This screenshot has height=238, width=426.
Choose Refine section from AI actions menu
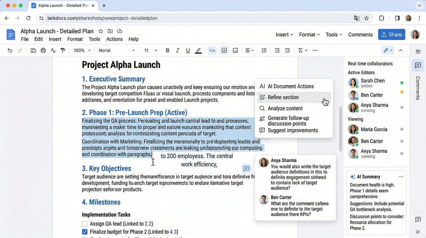pyautogui.click(x=283, y=97)
